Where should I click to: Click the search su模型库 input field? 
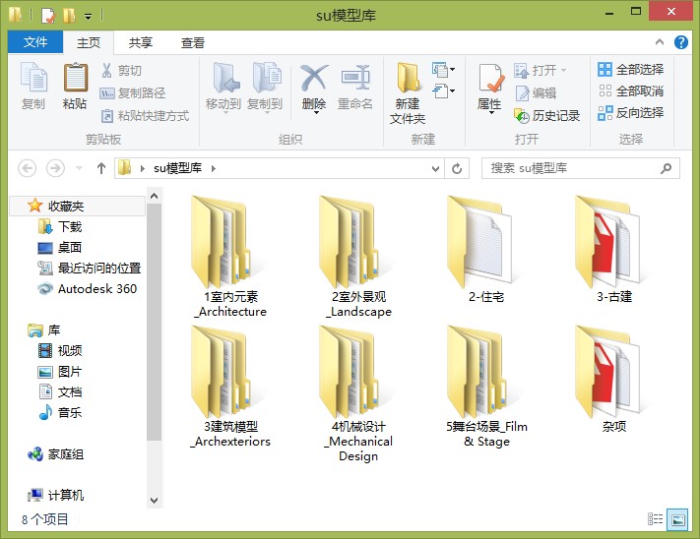[580, 168]
